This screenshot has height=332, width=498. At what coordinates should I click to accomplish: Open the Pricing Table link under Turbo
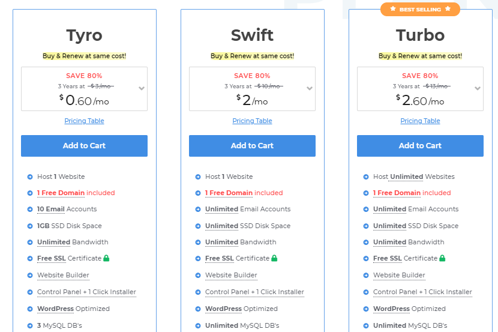(x=420, y=121)
